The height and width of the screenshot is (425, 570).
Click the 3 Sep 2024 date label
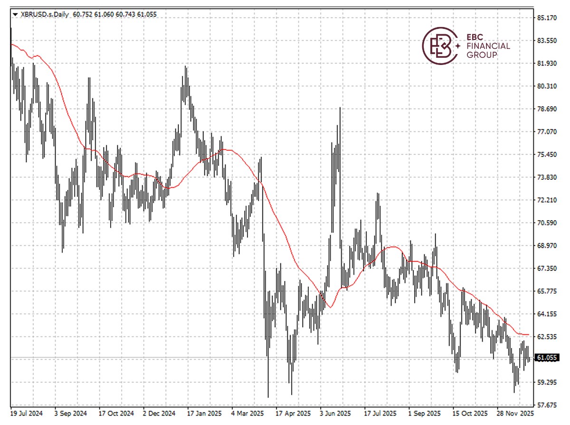coord(70,414)
